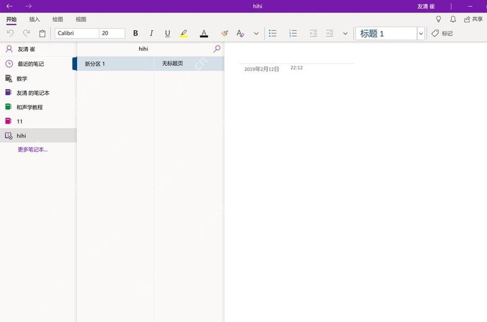Image resolution: width=487 pixels, height=322 pixels.
Task: Go forward with the right arrow
Action: [x=29, y=6]
